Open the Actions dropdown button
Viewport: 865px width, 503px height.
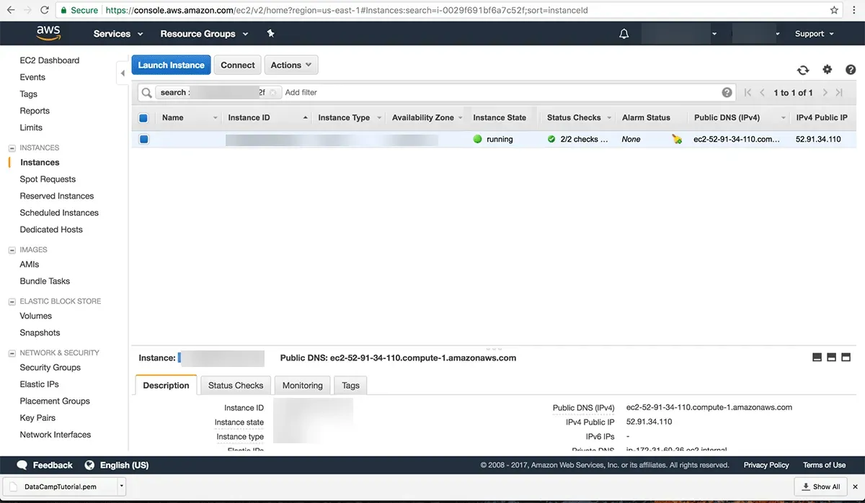(291, 65)
